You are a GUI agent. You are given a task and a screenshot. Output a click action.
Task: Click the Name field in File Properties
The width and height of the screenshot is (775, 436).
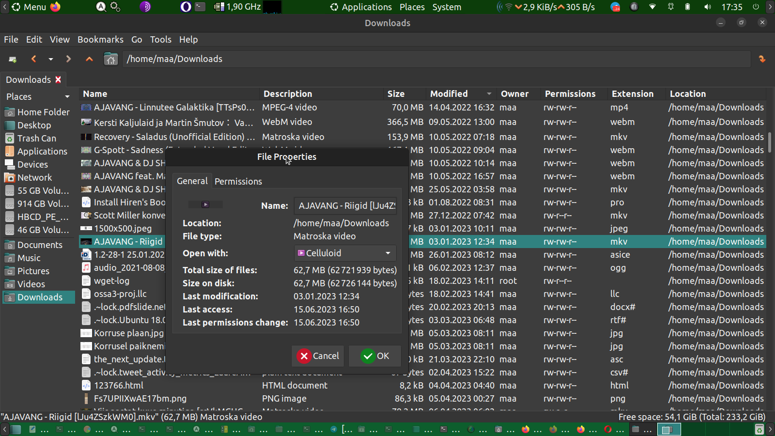point(345,206)
